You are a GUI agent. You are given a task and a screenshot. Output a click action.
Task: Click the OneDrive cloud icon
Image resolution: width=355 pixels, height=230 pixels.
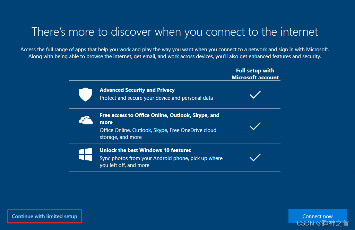tap(86, 120)
